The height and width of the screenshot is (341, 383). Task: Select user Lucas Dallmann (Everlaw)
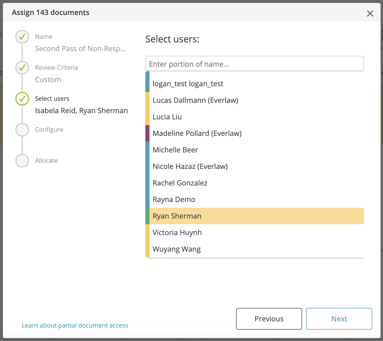(255, 100)
